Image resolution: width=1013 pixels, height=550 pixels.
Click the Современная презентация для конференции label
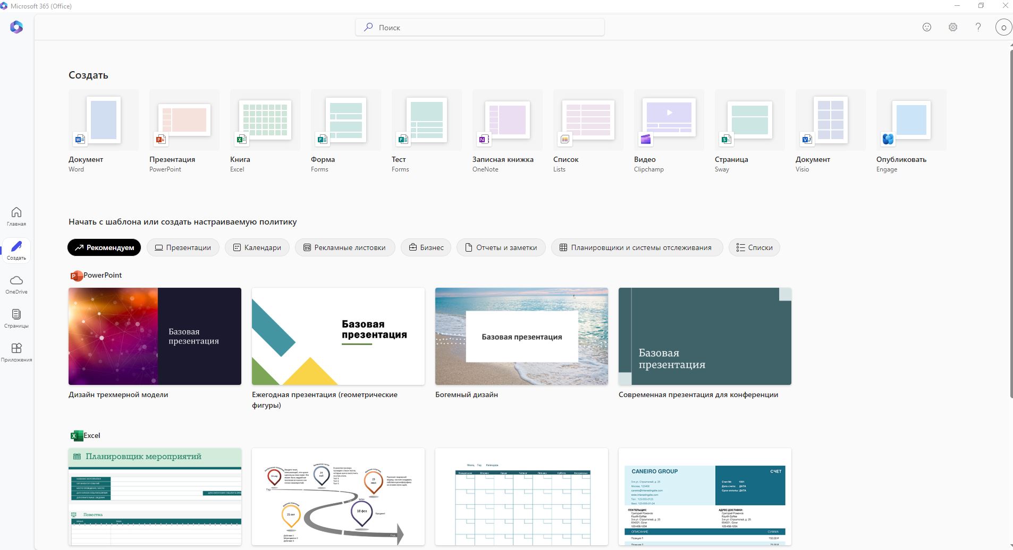(698, 394)
